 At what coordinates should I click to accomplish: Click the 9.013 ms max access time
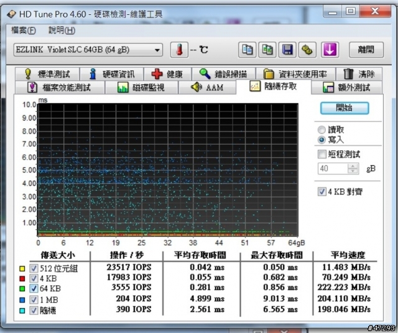(x=280, y=298)
